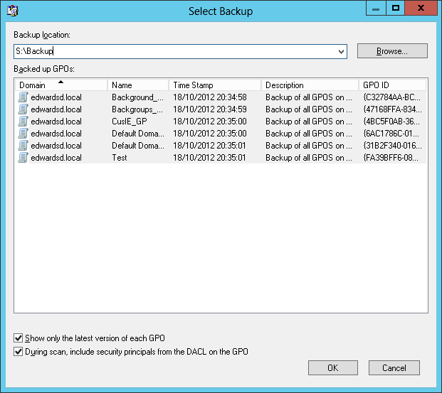The width and height of the screenshot is (442, 393).
Task: Click the Select Backup title bar icon
Action: click(12, 11)
